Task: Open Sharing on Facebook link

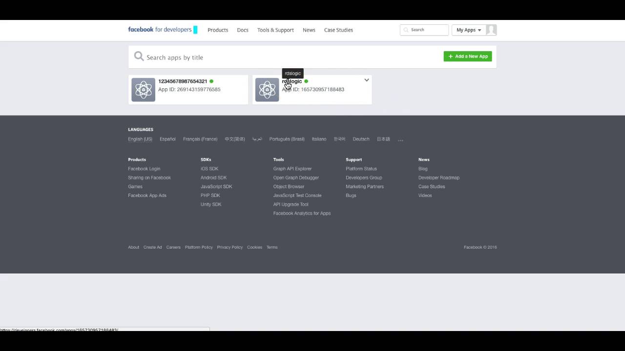Action: [149, 177]
